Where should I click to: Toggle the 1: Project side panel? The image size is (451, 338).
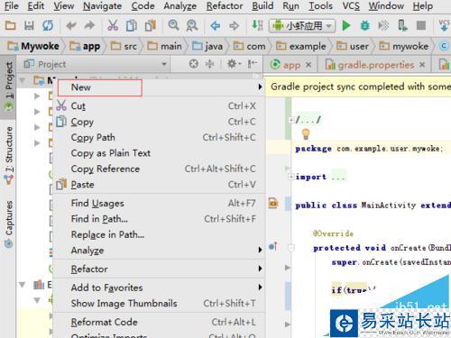(9, 87)
